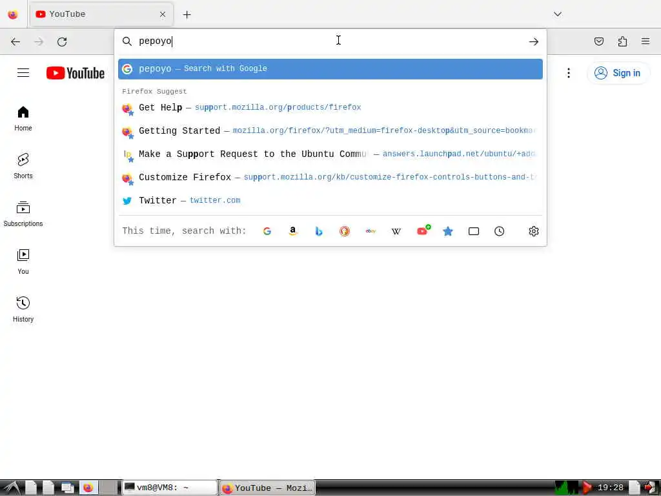Search this time with Google icon
This screenshot has width=661, height=496.
click(267, 231)
